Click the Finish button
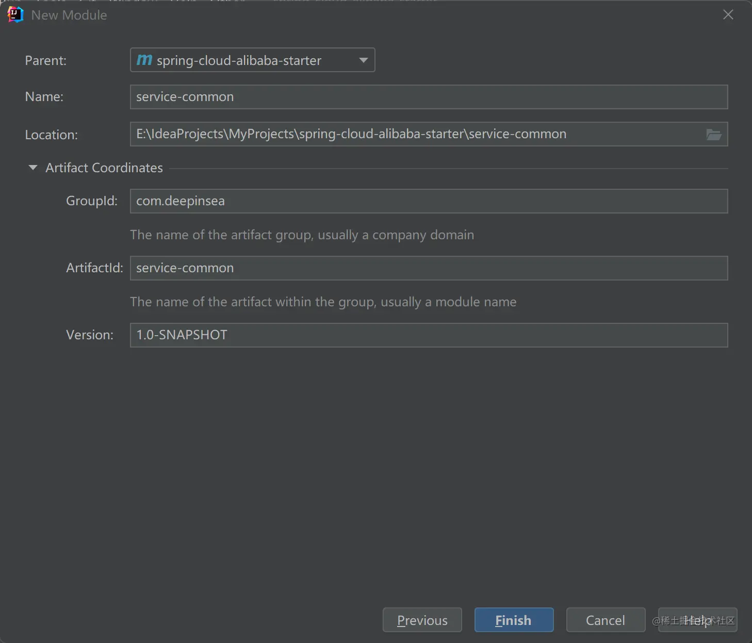 514,620
